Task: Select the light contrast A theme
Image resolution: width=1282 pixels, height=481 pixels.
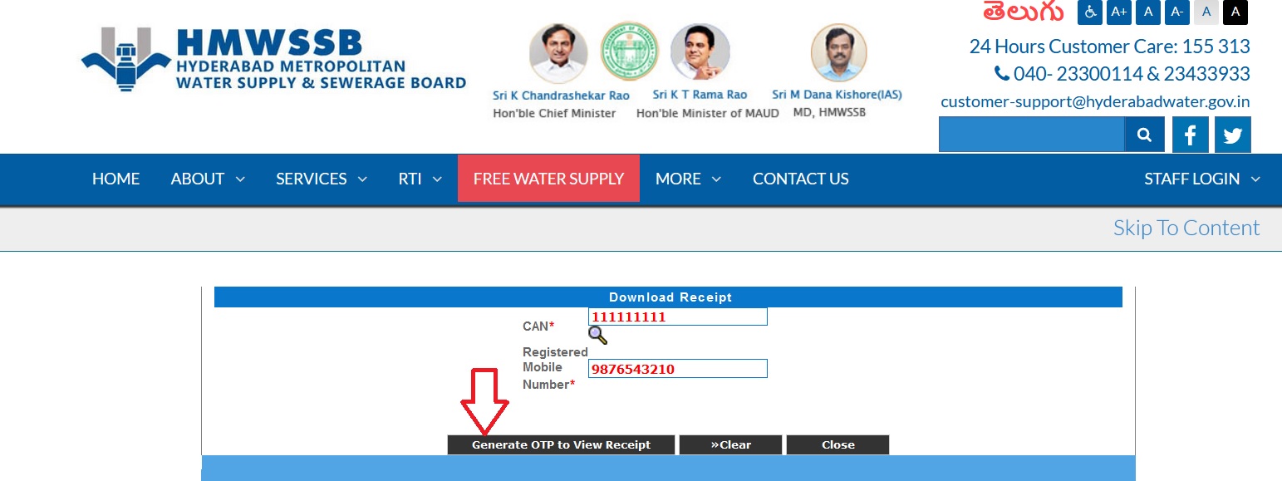Action: tap(1206, 12)
